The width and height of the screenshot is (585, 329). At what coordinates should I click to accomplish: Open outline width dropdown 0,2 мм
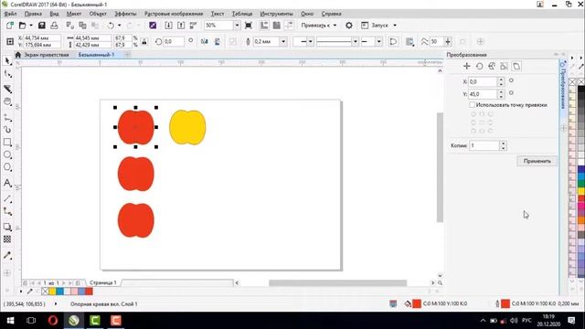pyautogui.click(x=283, y=41)
